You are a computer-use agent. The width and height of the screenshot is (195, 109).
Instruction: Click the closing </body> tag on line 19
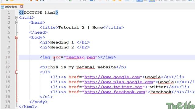point(38,102)
